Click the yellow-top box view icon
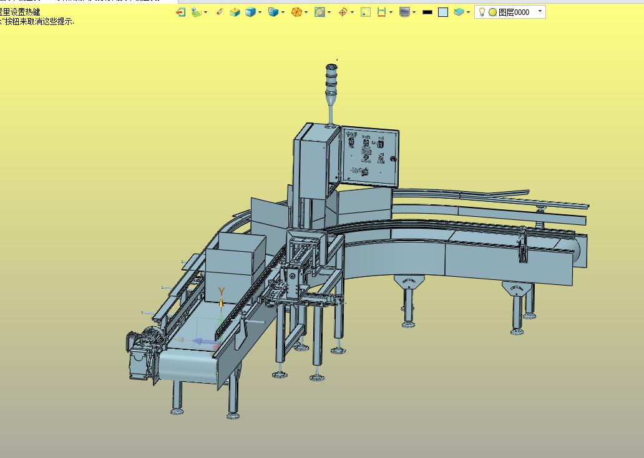 (235, 12)
